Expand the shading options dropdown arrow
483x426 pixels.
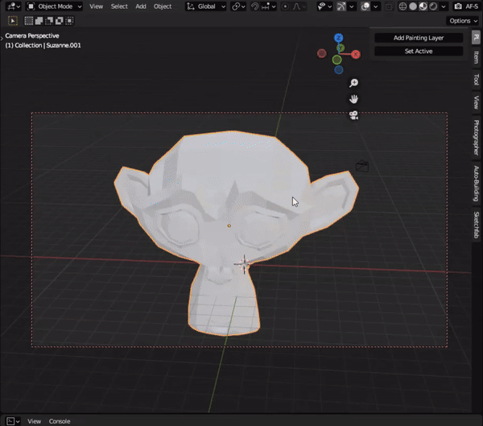[x=444, y=6]
